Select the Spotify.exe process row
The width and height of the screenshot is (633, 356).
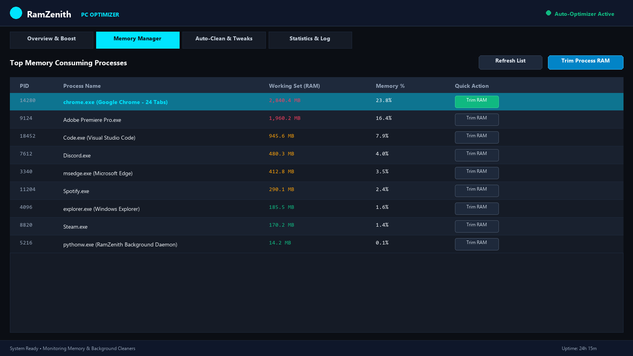(x=316, y=191)
